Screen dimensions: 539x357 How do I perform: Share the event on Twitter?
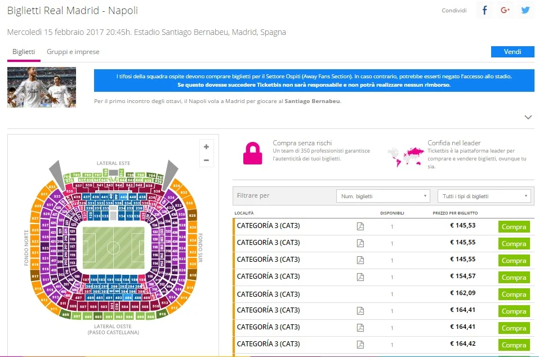tap(525, 10)
